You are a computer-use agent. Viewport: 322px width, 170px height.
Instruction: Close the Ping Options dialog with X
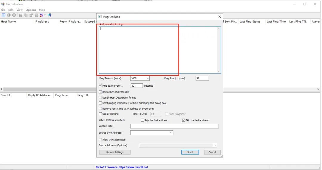[x=219, y=17]
